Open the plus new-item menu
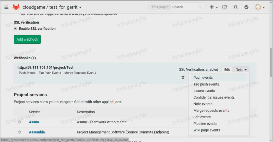This screenshot has width=273, height=142. tap(214, 7)
